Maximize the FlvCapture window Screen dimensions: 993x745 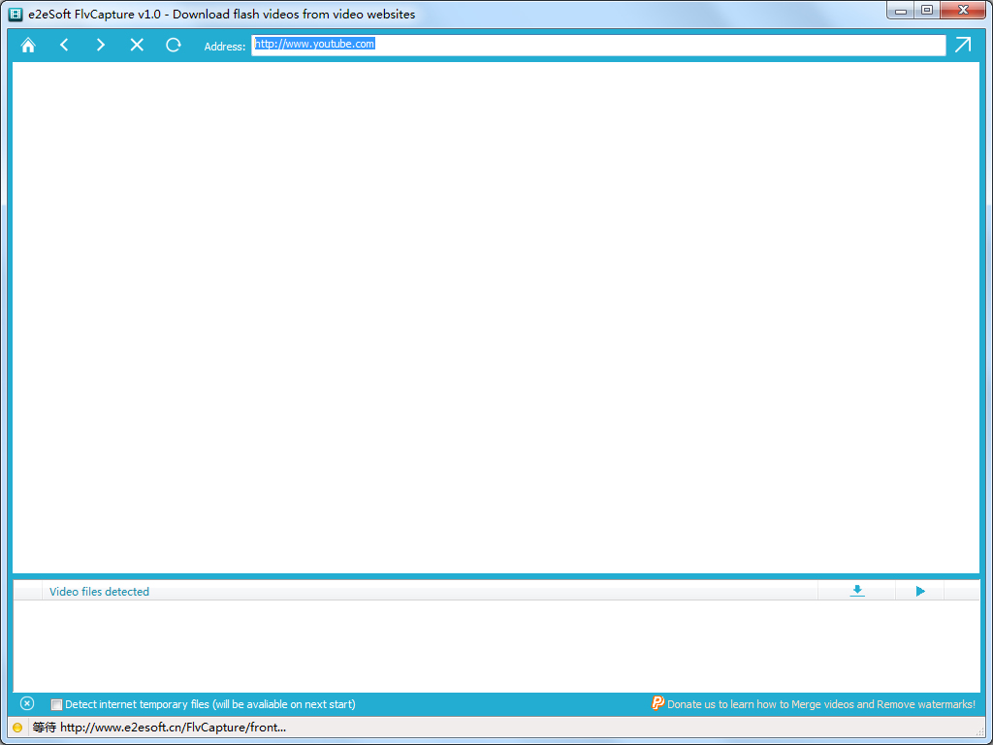[x=927, y=11]
